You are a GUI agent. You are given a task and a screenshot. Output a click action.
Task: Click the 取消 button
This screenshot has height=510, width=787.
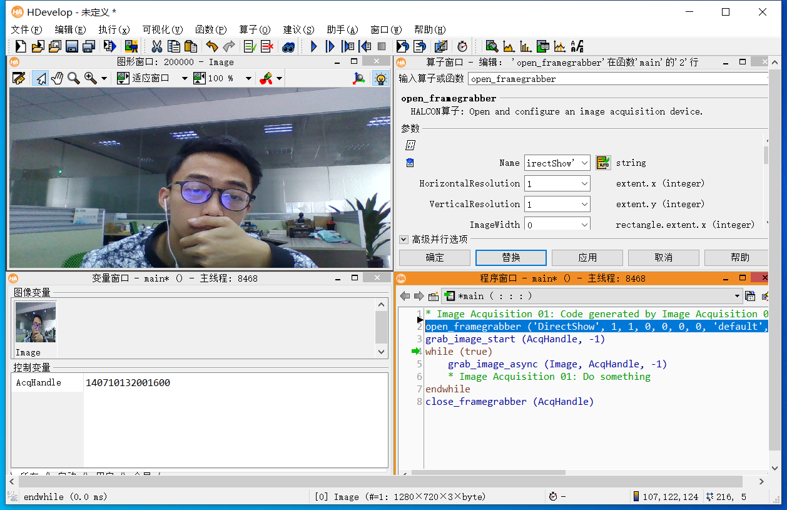click(664, 258)
